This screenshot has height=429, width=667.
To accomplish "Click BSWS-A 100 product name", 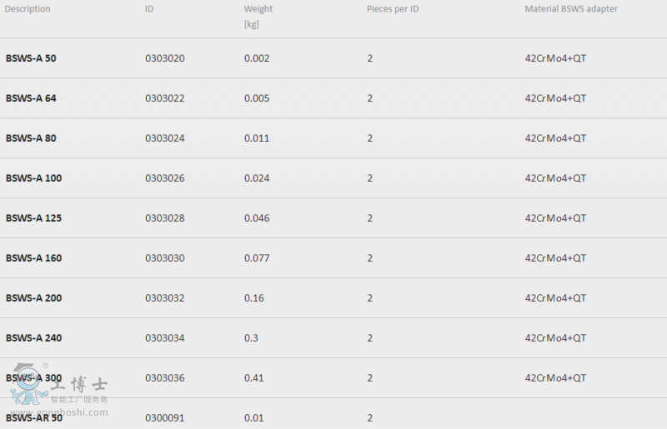I will point(33,178).
